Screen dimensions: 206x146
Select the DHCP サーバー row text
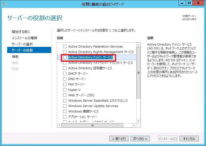[78, 73]
